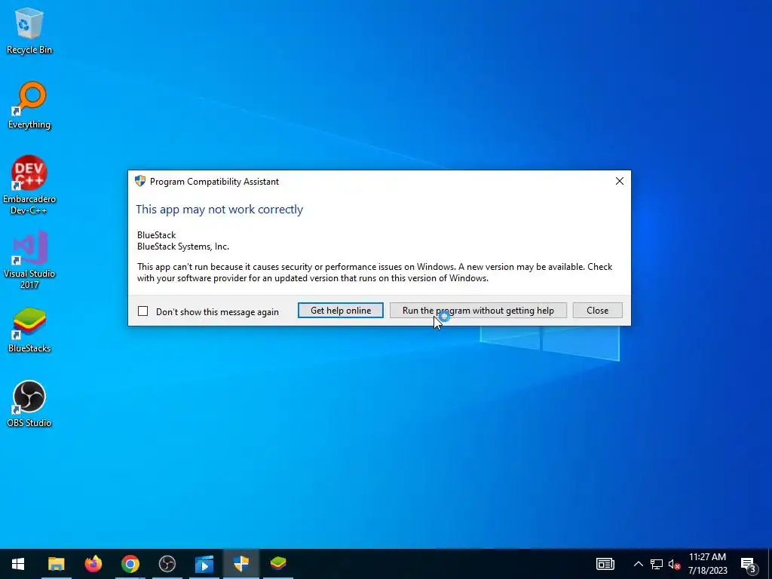
Task: Click the 'BlueStack Systems, Inc.' publisher text
Action: (183, 247)
